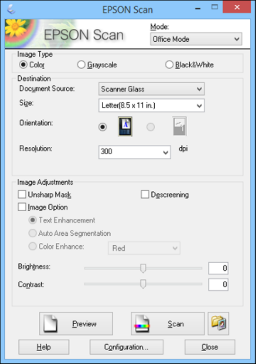This screenshot has width=256, height=364.
Task: Click the Help button
Action: coord(44,347)
